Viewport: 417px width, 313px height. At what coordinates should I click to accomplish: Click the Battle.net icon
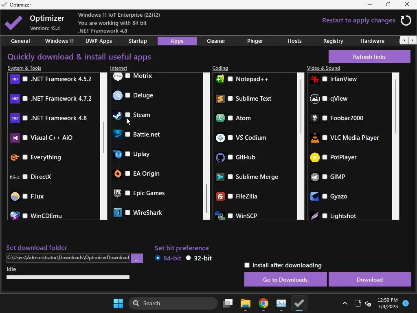coord(118,134)
